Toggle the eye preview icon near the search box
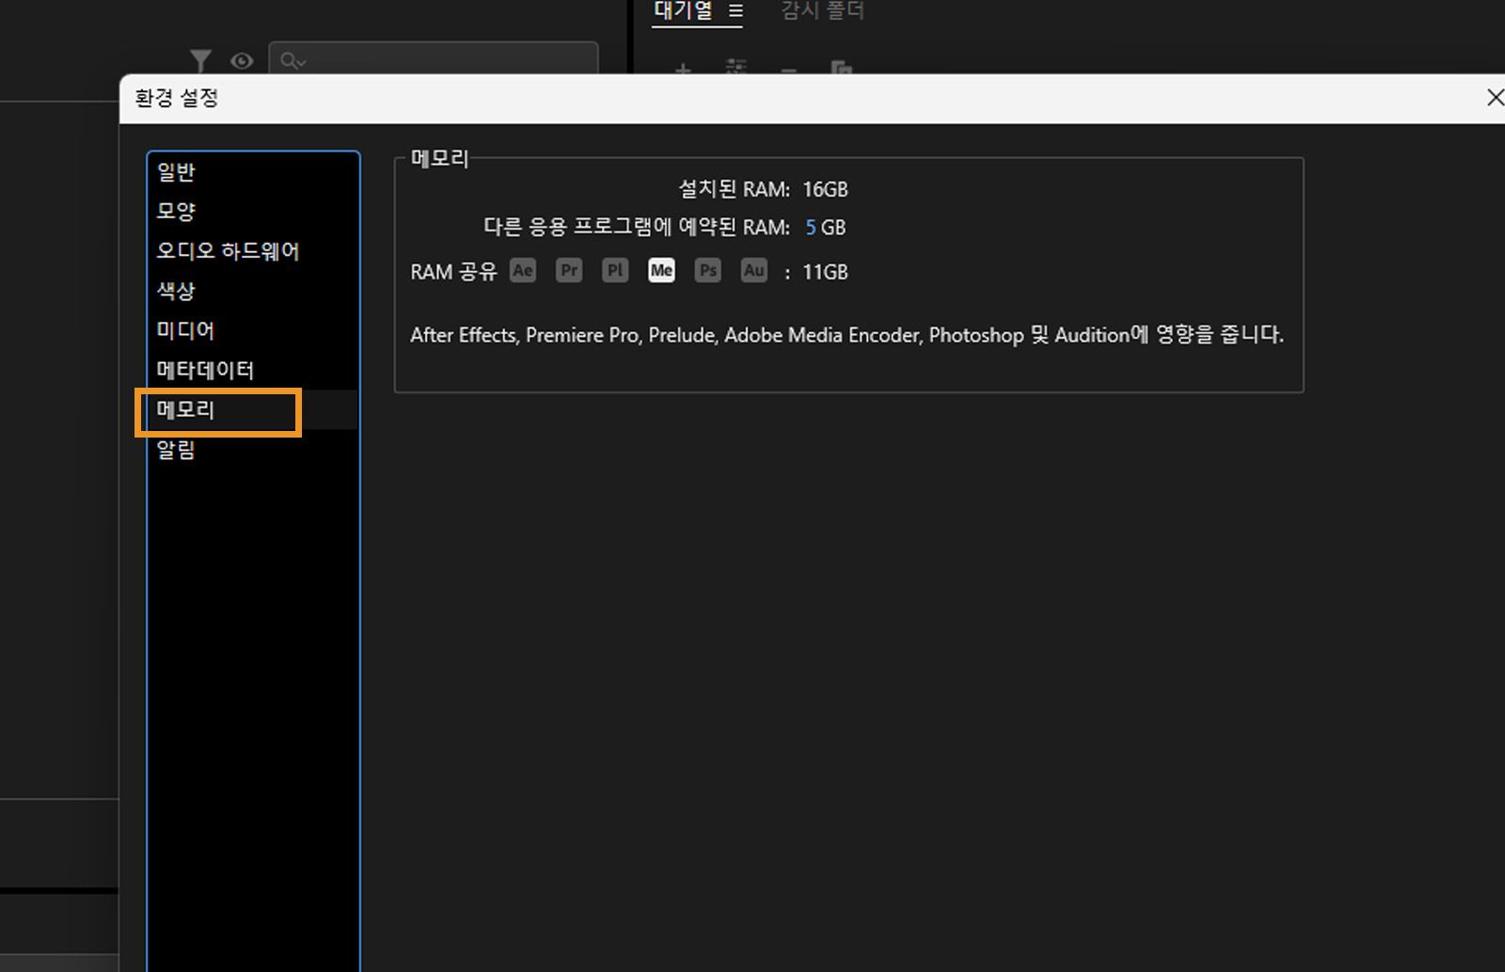This screenshot has width=1505, height=972. pyautogui.click(x=241, y=60)
